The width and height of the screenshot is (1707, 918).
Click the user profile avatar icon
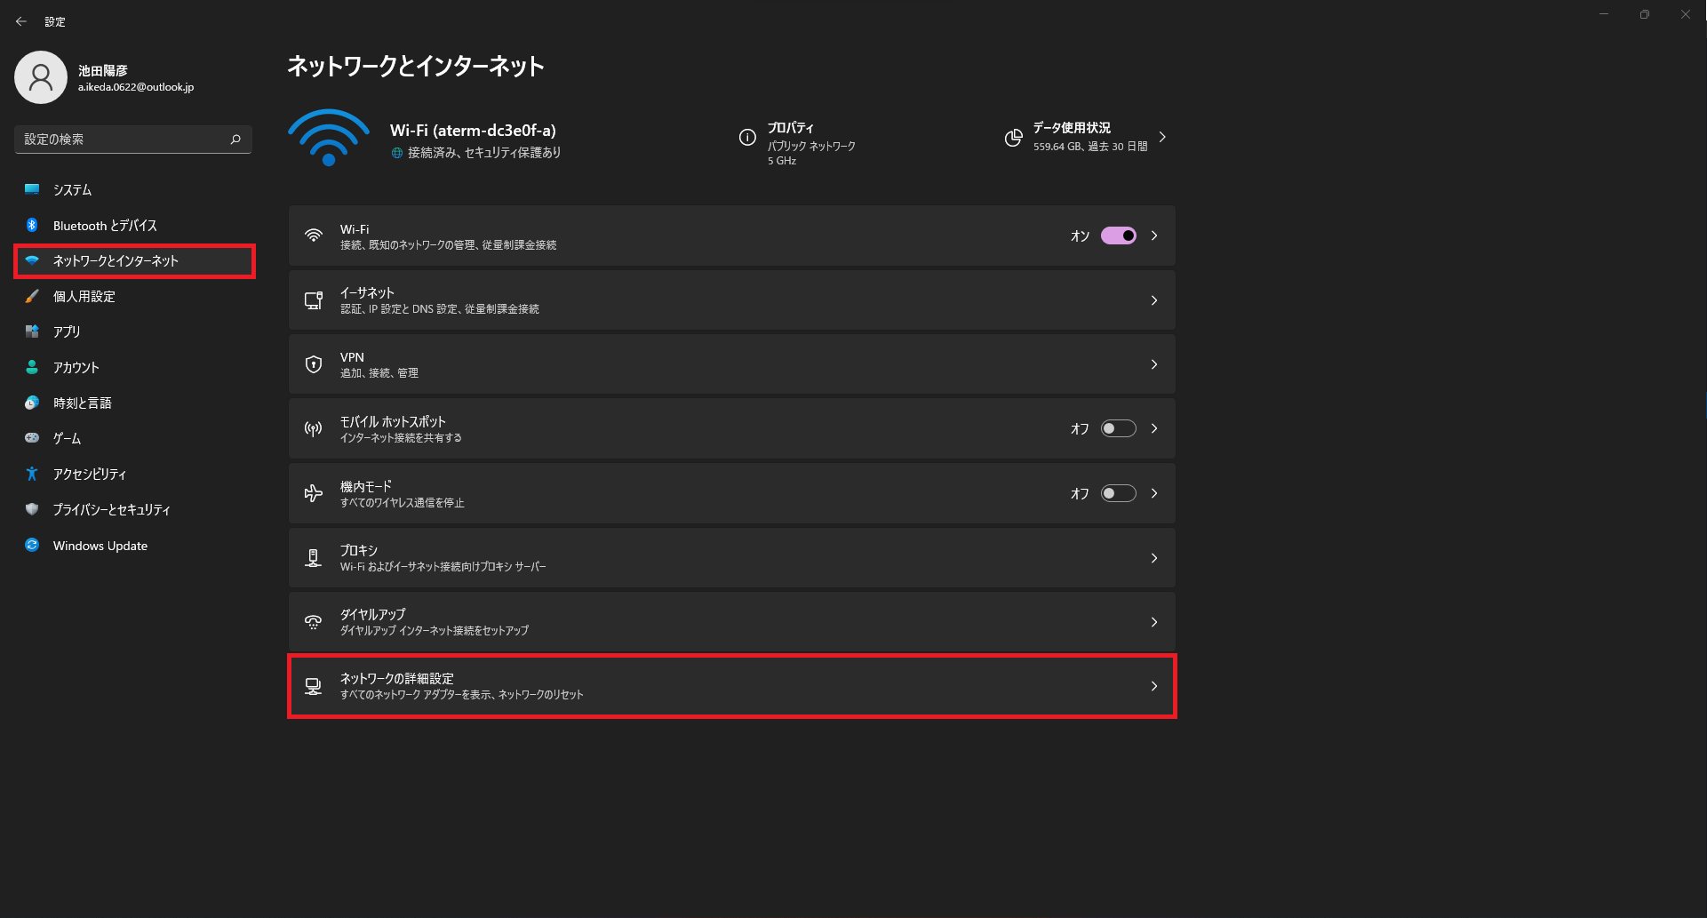click(x=41, y=77)
